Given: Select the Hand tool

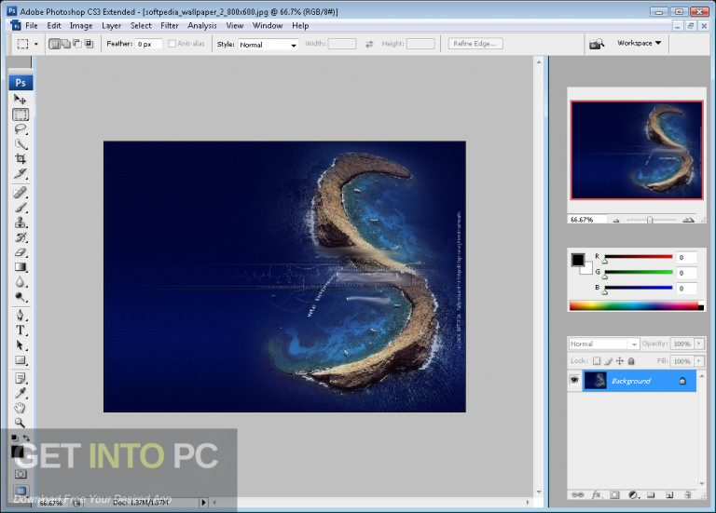Looking at the screenshot, I should (21, 408).
